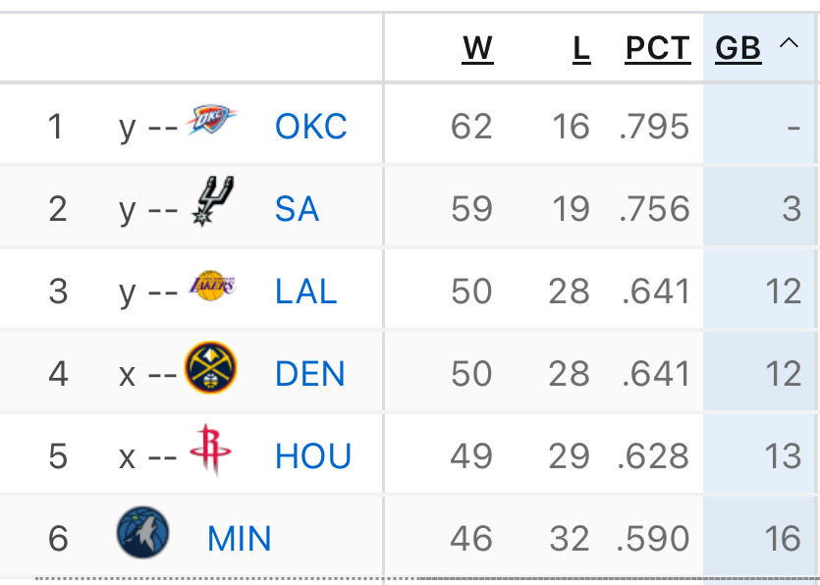Sort by the GB column header

738,48
